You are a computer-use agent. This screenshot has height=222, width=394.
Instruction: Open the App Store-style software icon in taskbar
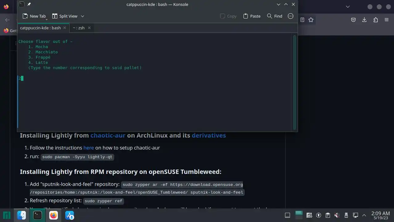(x=70, y=215)
